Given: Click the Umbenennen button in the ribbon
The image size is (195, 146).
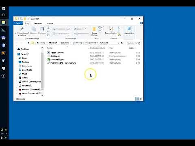Looking at the screenshot, I should click(81, 34).
